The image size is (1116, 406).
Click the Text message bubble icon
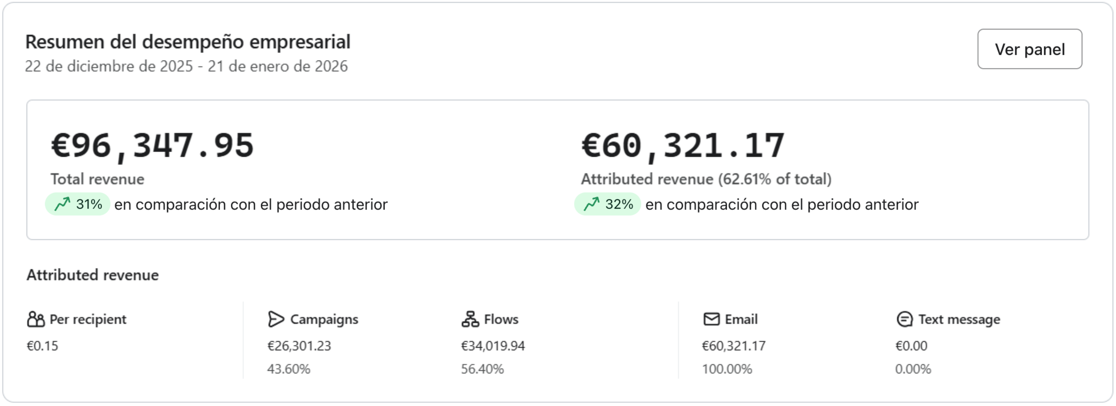click(x=905, y=320)
